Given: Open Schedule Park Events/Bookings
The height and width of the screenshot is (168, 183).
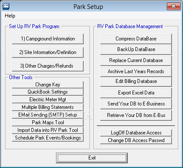Looking at the screenshot, I should tap(48, 138).
